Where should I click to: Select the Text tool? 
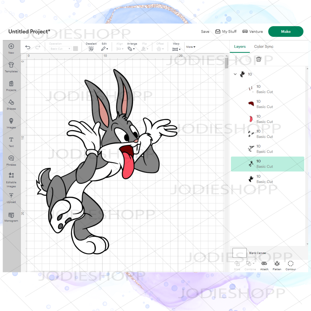(x=11, y=142)
